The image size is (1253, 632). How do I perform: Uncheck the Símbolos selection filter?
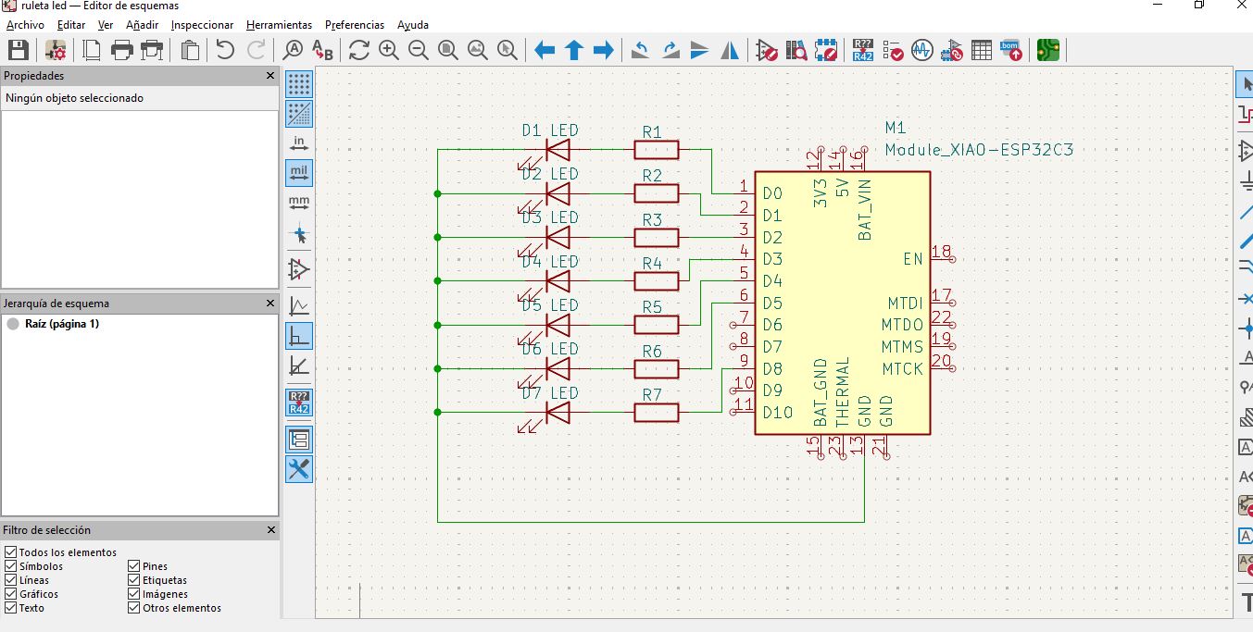(11, 566)
